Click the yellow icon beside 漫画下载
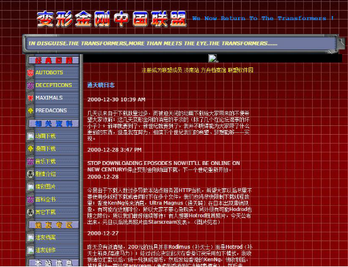This screenshot has width=348, height=267. 30,149
